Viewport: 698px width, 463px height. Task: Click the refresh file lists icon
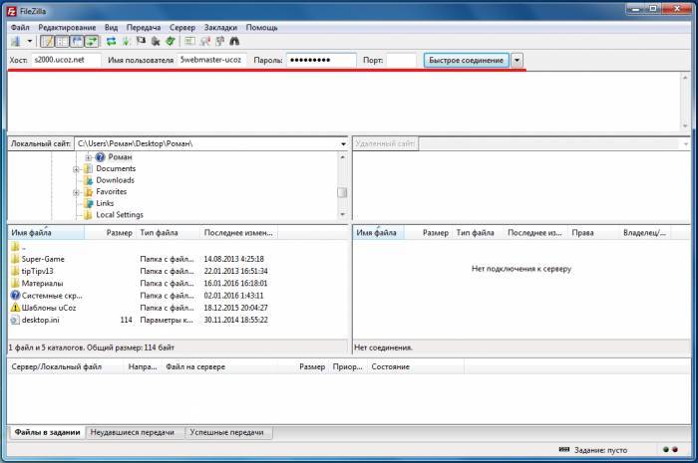tap(112, 42)
